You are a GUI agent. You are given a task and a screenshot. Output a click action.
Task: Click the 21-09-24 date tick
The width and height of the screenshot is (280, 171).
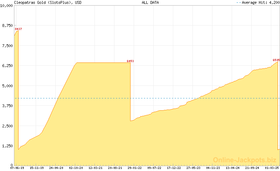(x=252, y=168)
